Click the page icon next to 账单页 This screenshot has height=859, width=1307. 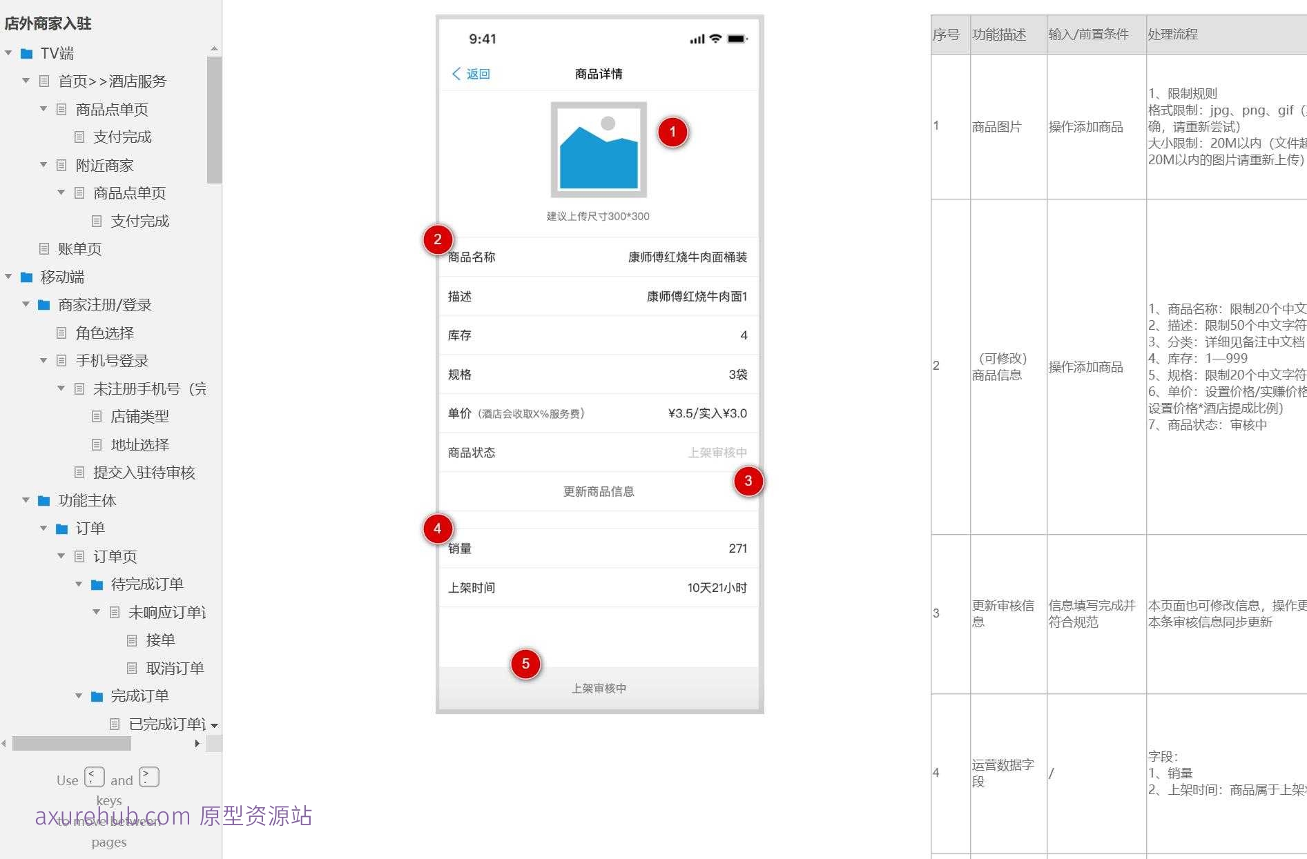(x=43, y=248)
